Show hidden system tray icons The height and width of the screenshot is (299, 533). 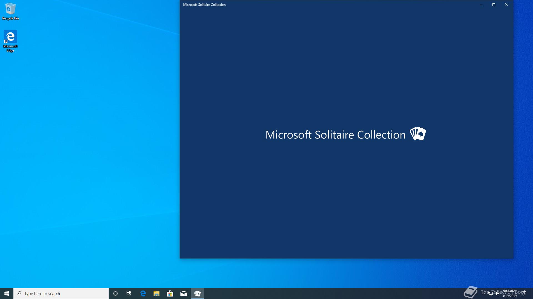coord(484,293)
